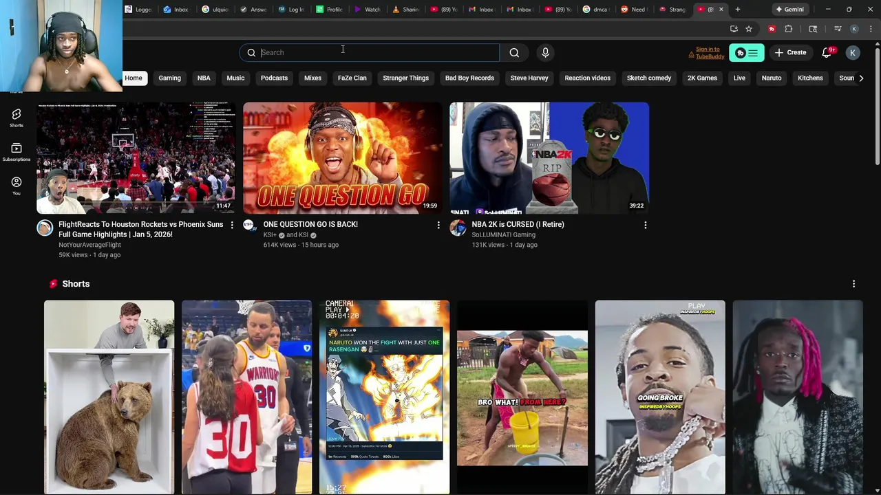Screen dimensions: 881x495
Task: Click the magnifier search button
Action: [514, 52]
